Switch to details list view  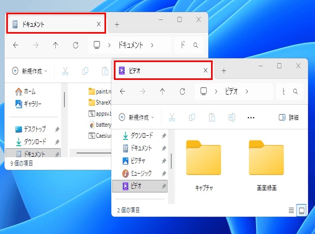[x=291, y=210]
